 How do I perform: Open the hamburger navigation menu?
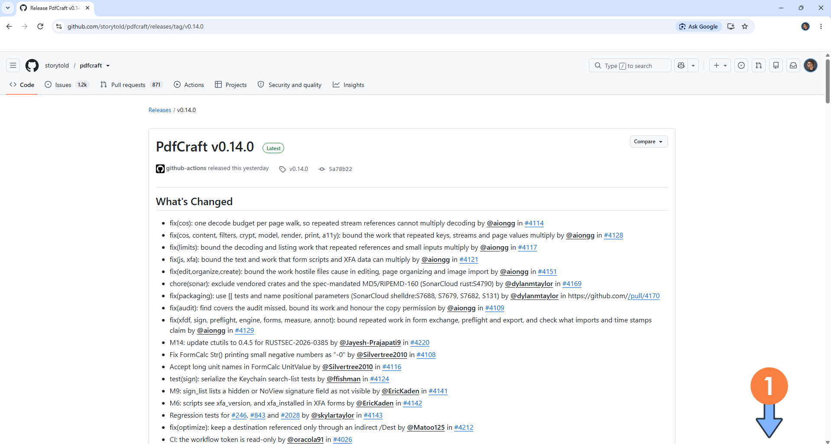13,65
